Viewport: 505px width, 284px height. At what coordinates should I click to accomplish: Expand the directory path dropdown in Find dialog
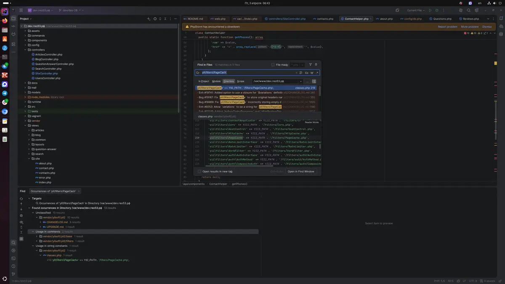pyautogui.click(x=300, y=81)
